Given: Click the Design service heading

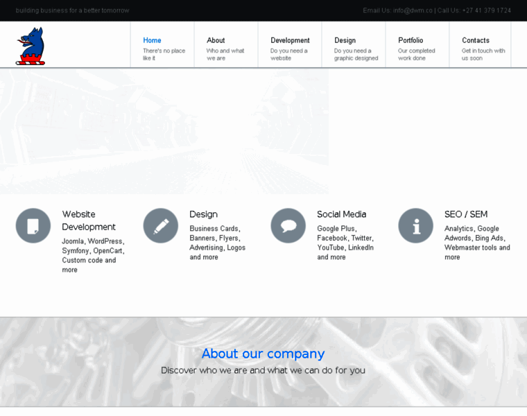Looking at the screenshot, I should pyautogui.click(x=203, y=214).
